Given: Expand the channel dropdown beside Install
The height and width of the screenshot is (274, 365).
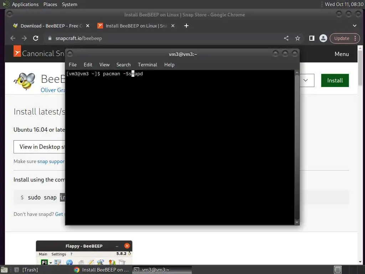Looking at the screenshot, I should click(307, 80).
